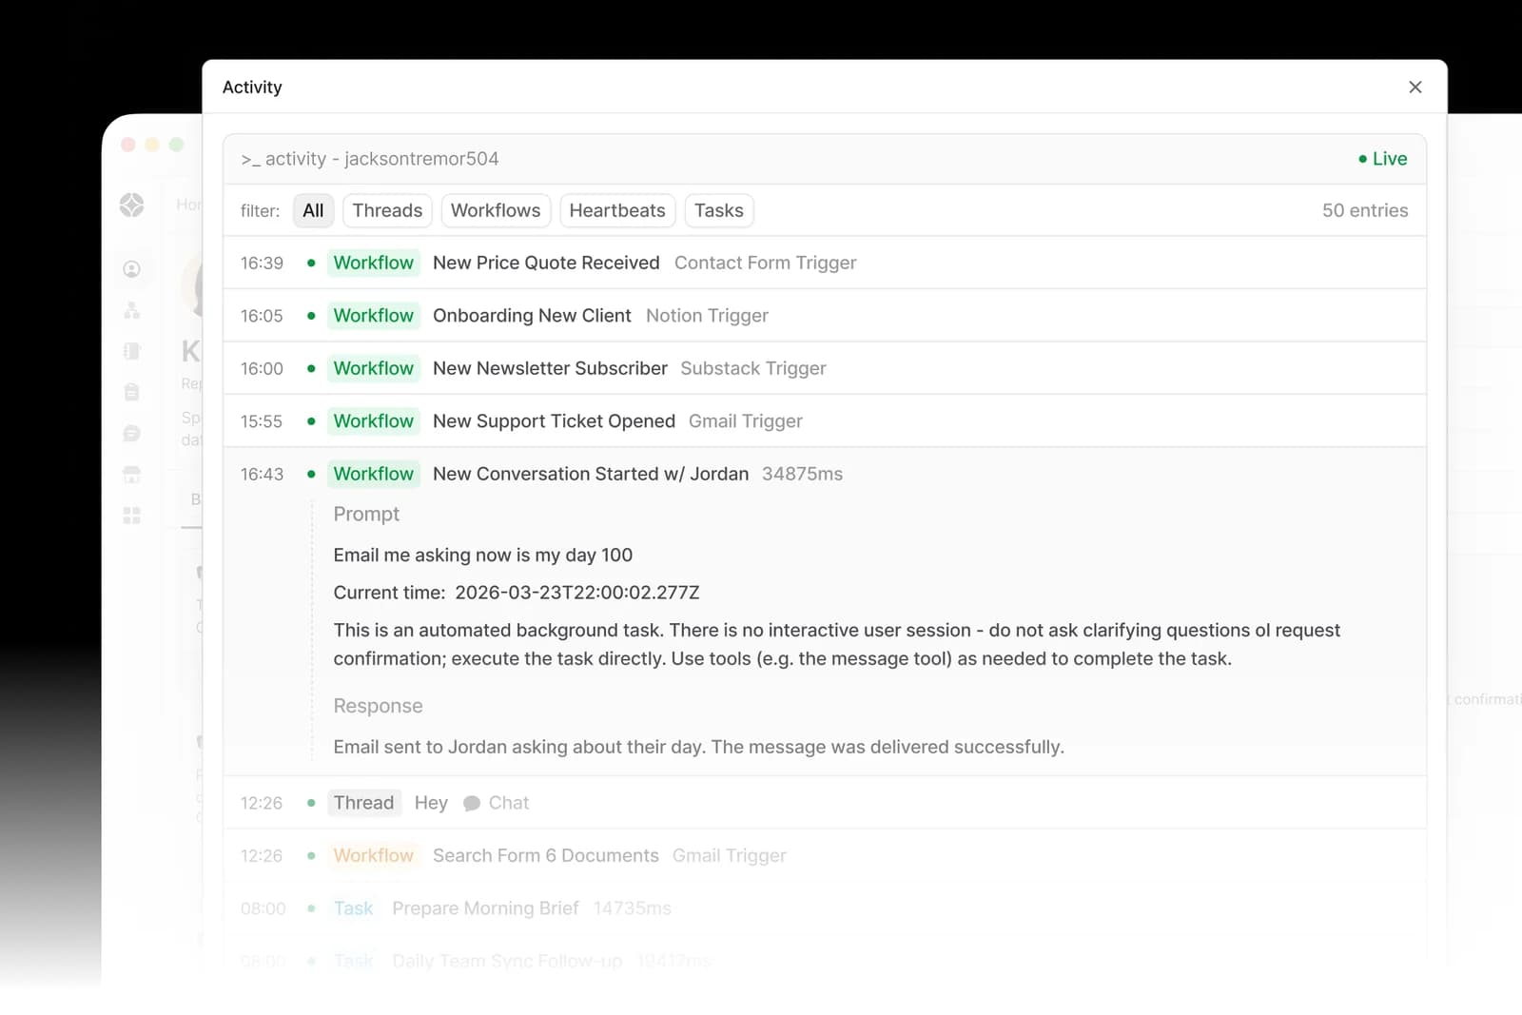
Task: Collapse New Conversation Started w/ Jordan entry
Action: 825,474
